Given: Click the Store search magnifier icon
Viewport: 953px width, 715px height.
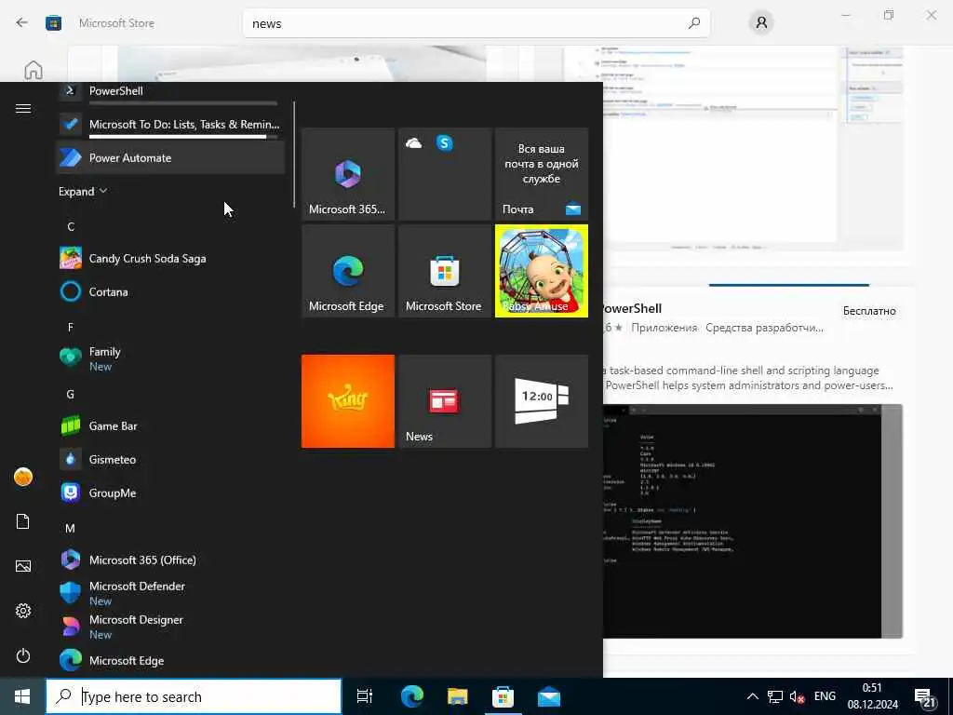Looking at the screenshot, I should (x=694, y=23).
